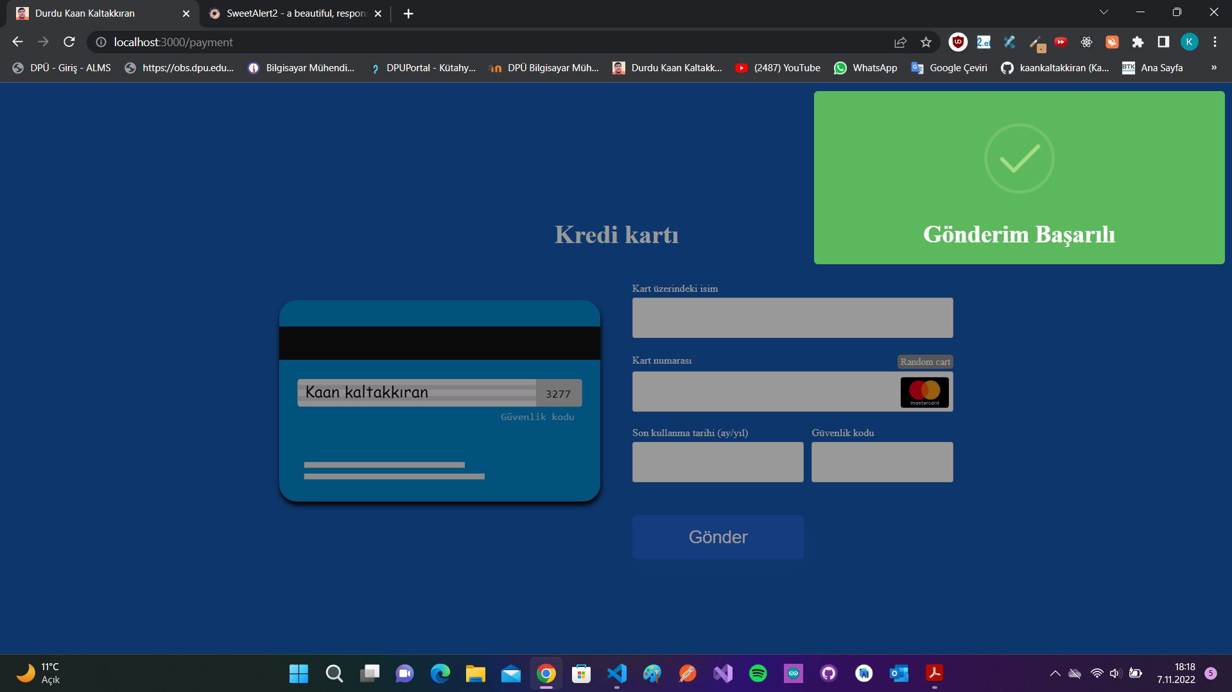Viewport: 1232px width, 692px height.
Task: Open the bookmarks overflow chevron
Action: (1214, 67)
